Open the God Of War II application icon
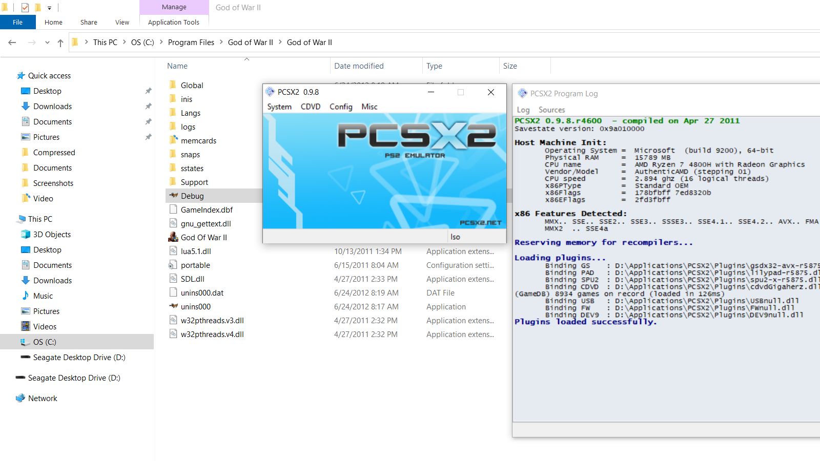 point(173,237)
